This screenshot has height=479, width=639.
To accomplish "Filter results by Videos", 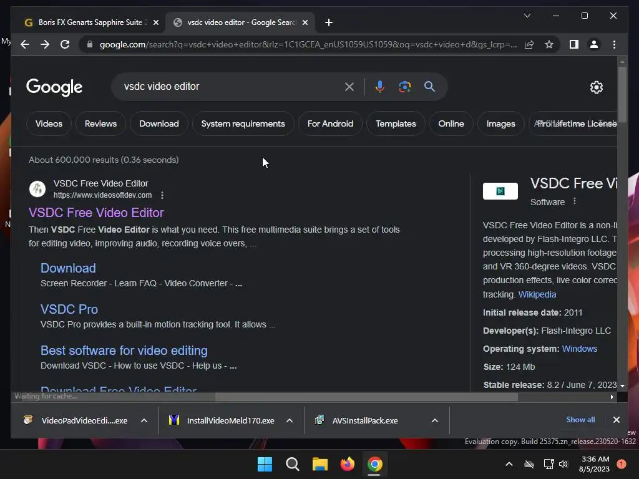I will click(x=49, y=124).
